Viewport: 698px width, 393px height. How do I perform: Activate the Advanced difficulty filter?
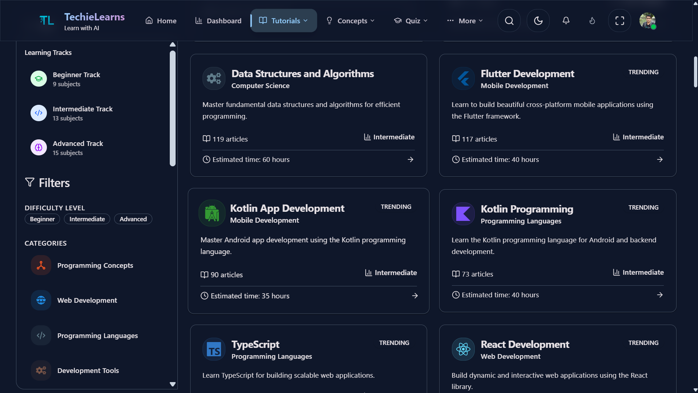pos(133,219)
